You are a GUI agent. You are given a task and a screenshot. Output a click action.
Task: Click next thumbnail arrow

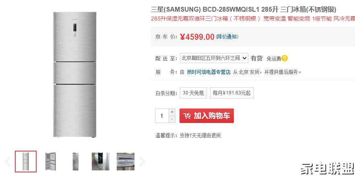[142, 162]
